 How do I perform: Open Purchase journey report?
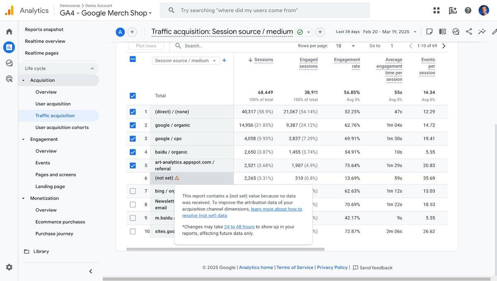(x=54, y=233)
